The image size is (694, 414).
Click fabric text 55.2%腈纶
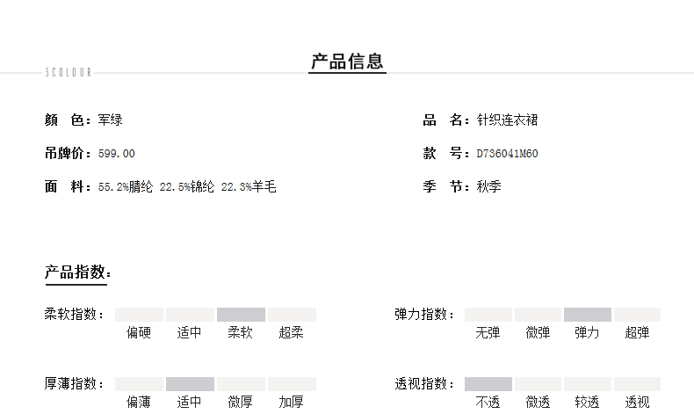126,187
